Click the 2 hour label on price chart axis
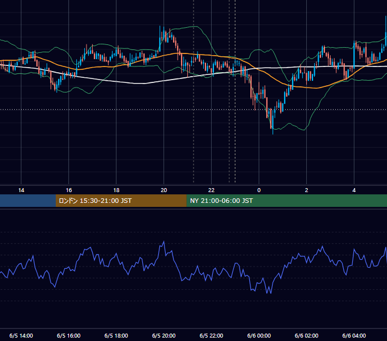 pos(307,190)
